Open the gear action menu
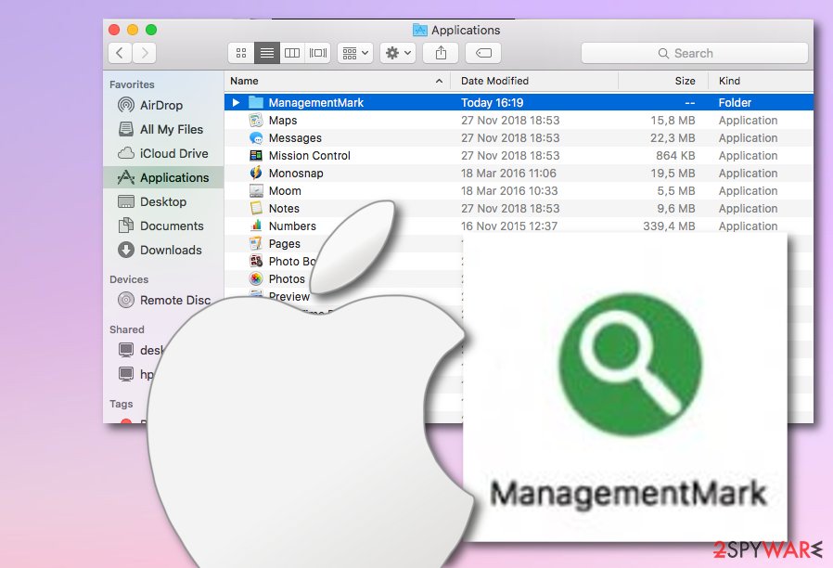 (x=398, y=53)
